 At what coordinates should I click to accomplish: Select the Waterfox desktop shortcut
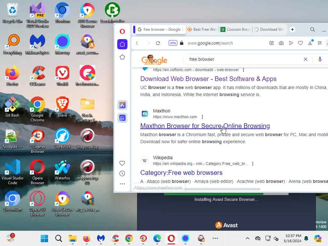click(x=62, y=170)
